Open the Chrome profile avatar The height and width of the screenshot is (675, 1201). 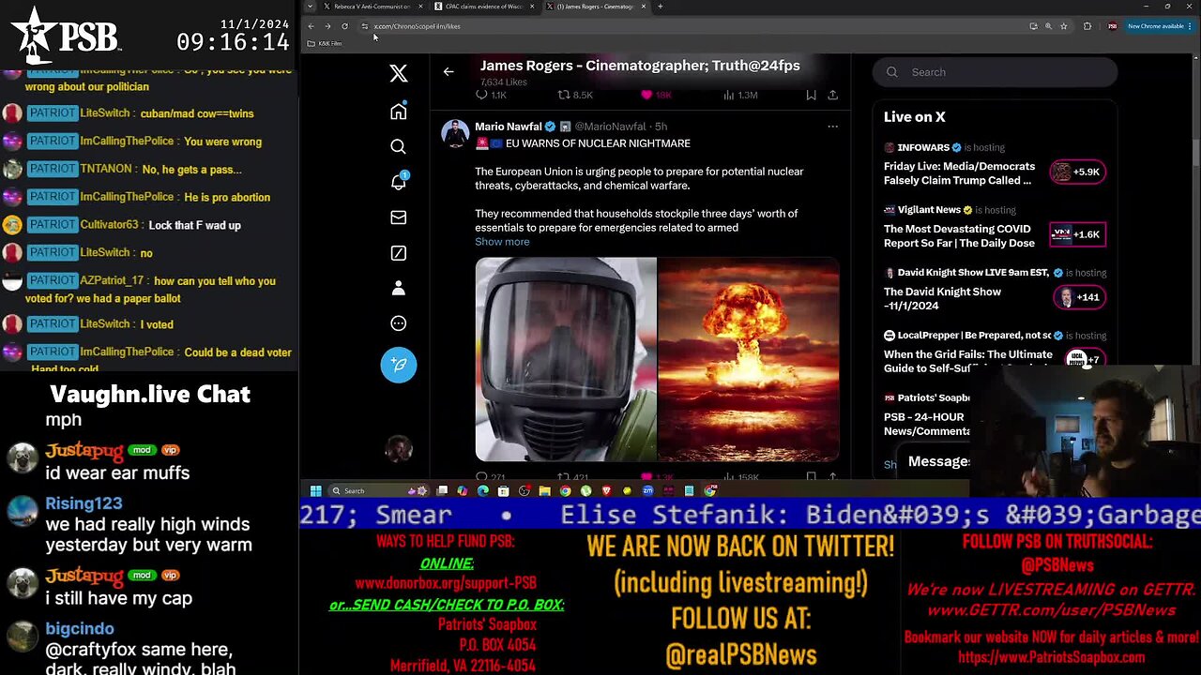(1113, 26)
